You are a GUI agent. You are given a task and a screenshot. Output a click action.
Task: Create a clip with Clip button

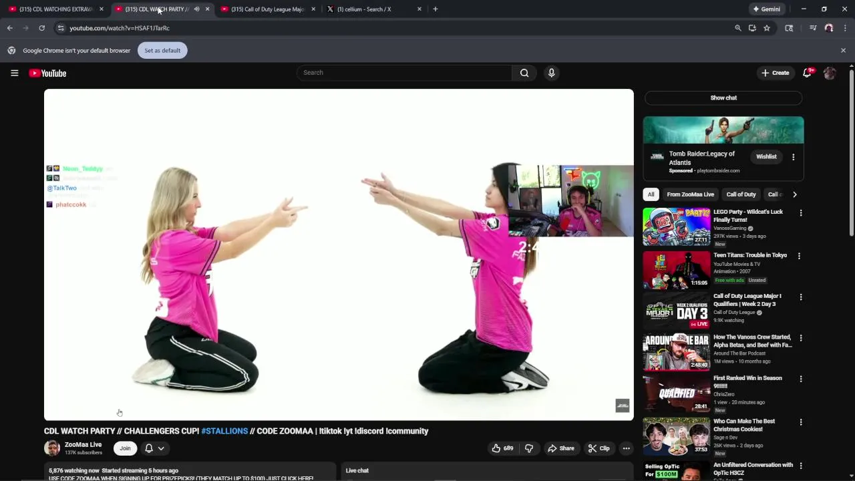coord(598,448)
